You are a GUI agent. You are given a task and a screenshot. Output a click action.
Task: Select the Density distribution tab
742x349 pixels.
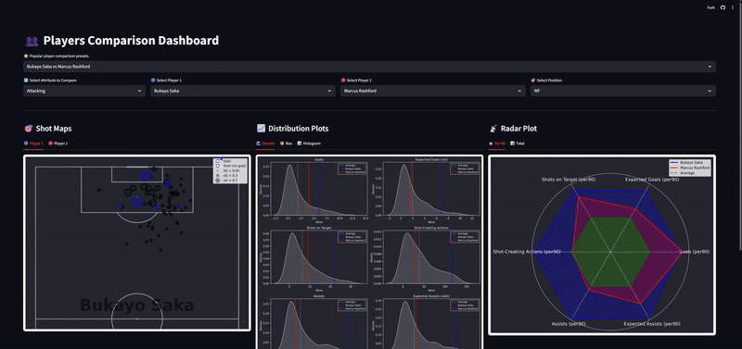pos(265,143)
